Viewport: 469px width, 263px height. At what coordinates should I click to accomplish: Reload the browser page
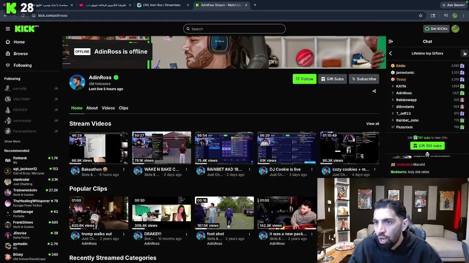(x=23, y=16)
